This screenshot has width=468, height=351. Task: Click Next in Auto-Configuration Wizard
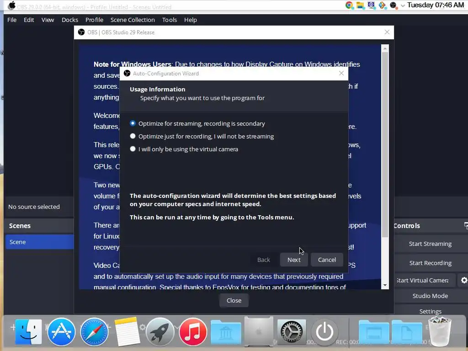click(x=294, y=260)
